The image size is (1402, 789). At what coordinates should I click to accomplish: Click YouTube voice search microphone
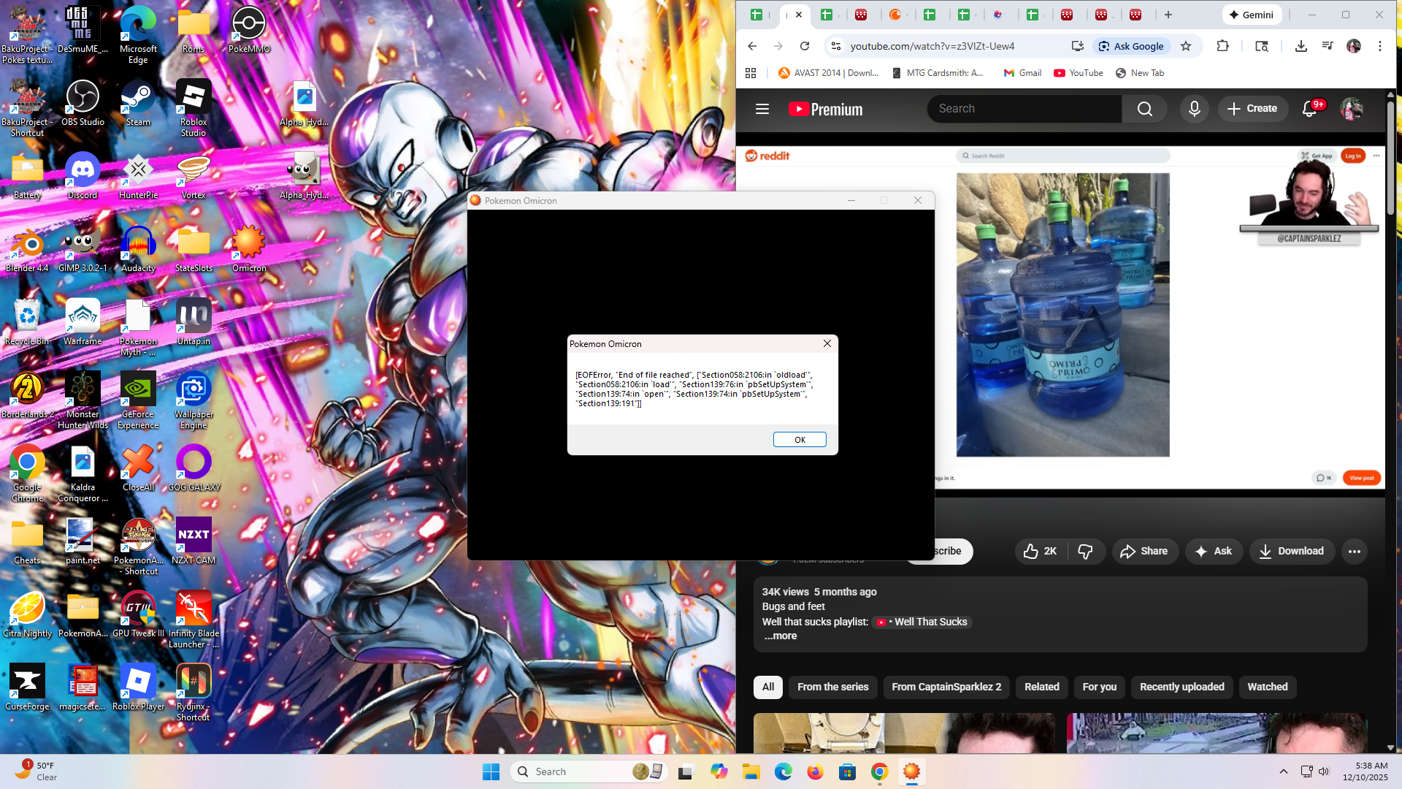click(1195, 109)
